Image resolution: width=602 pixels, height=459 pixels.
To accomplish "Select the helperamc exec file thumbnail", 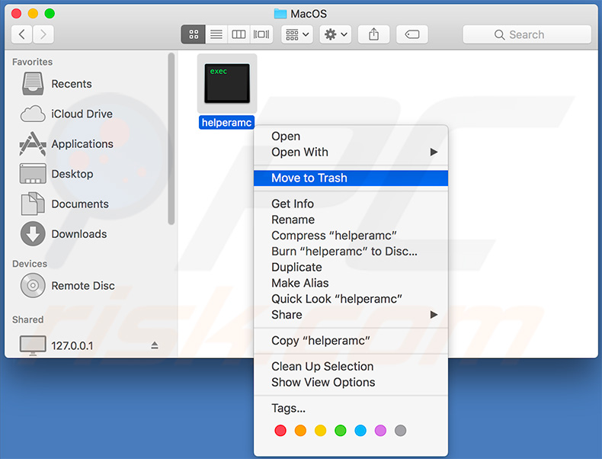I will [x=226, y=84].
